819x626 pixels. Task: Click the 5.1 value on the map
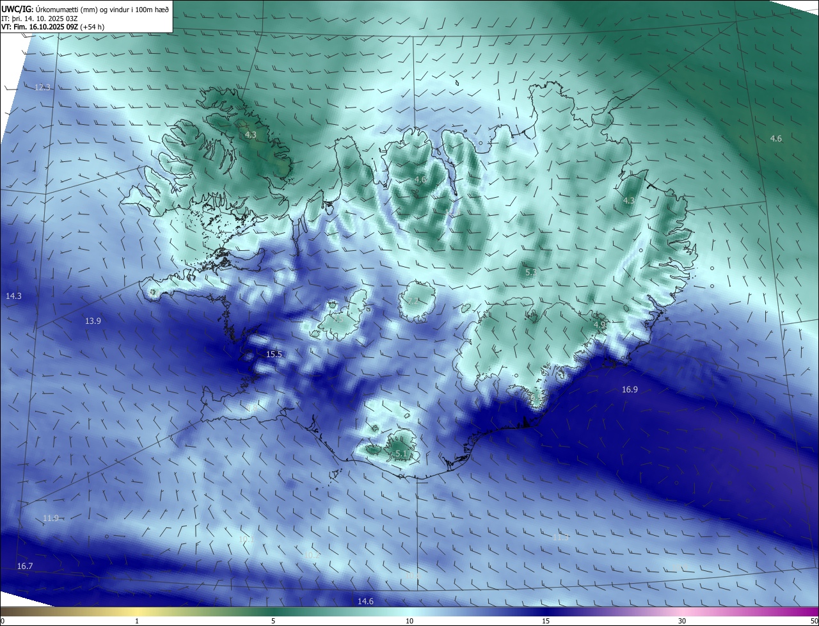point(401,453)
